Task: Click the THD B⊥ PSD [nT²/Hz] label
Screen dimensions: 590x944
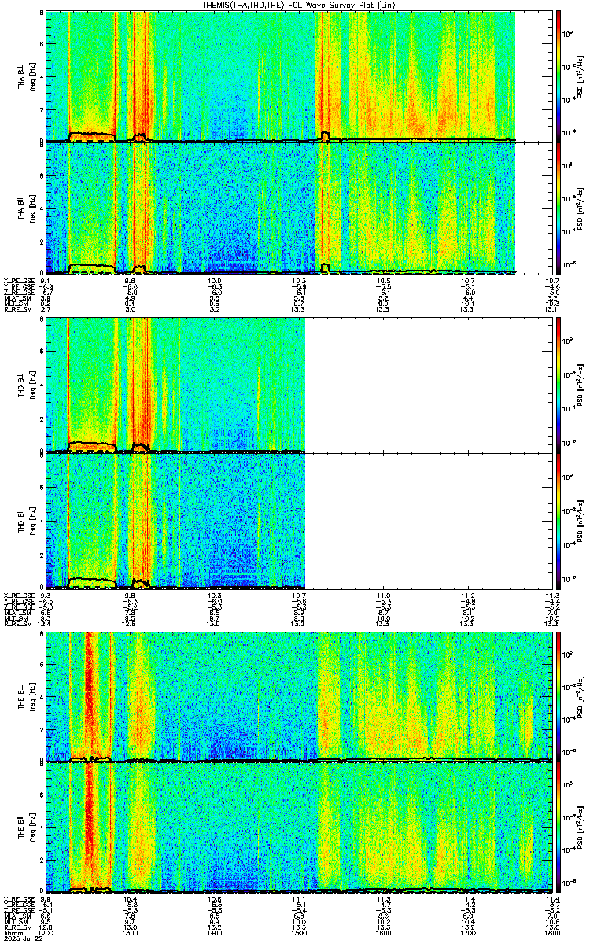Action: point(581,386)
